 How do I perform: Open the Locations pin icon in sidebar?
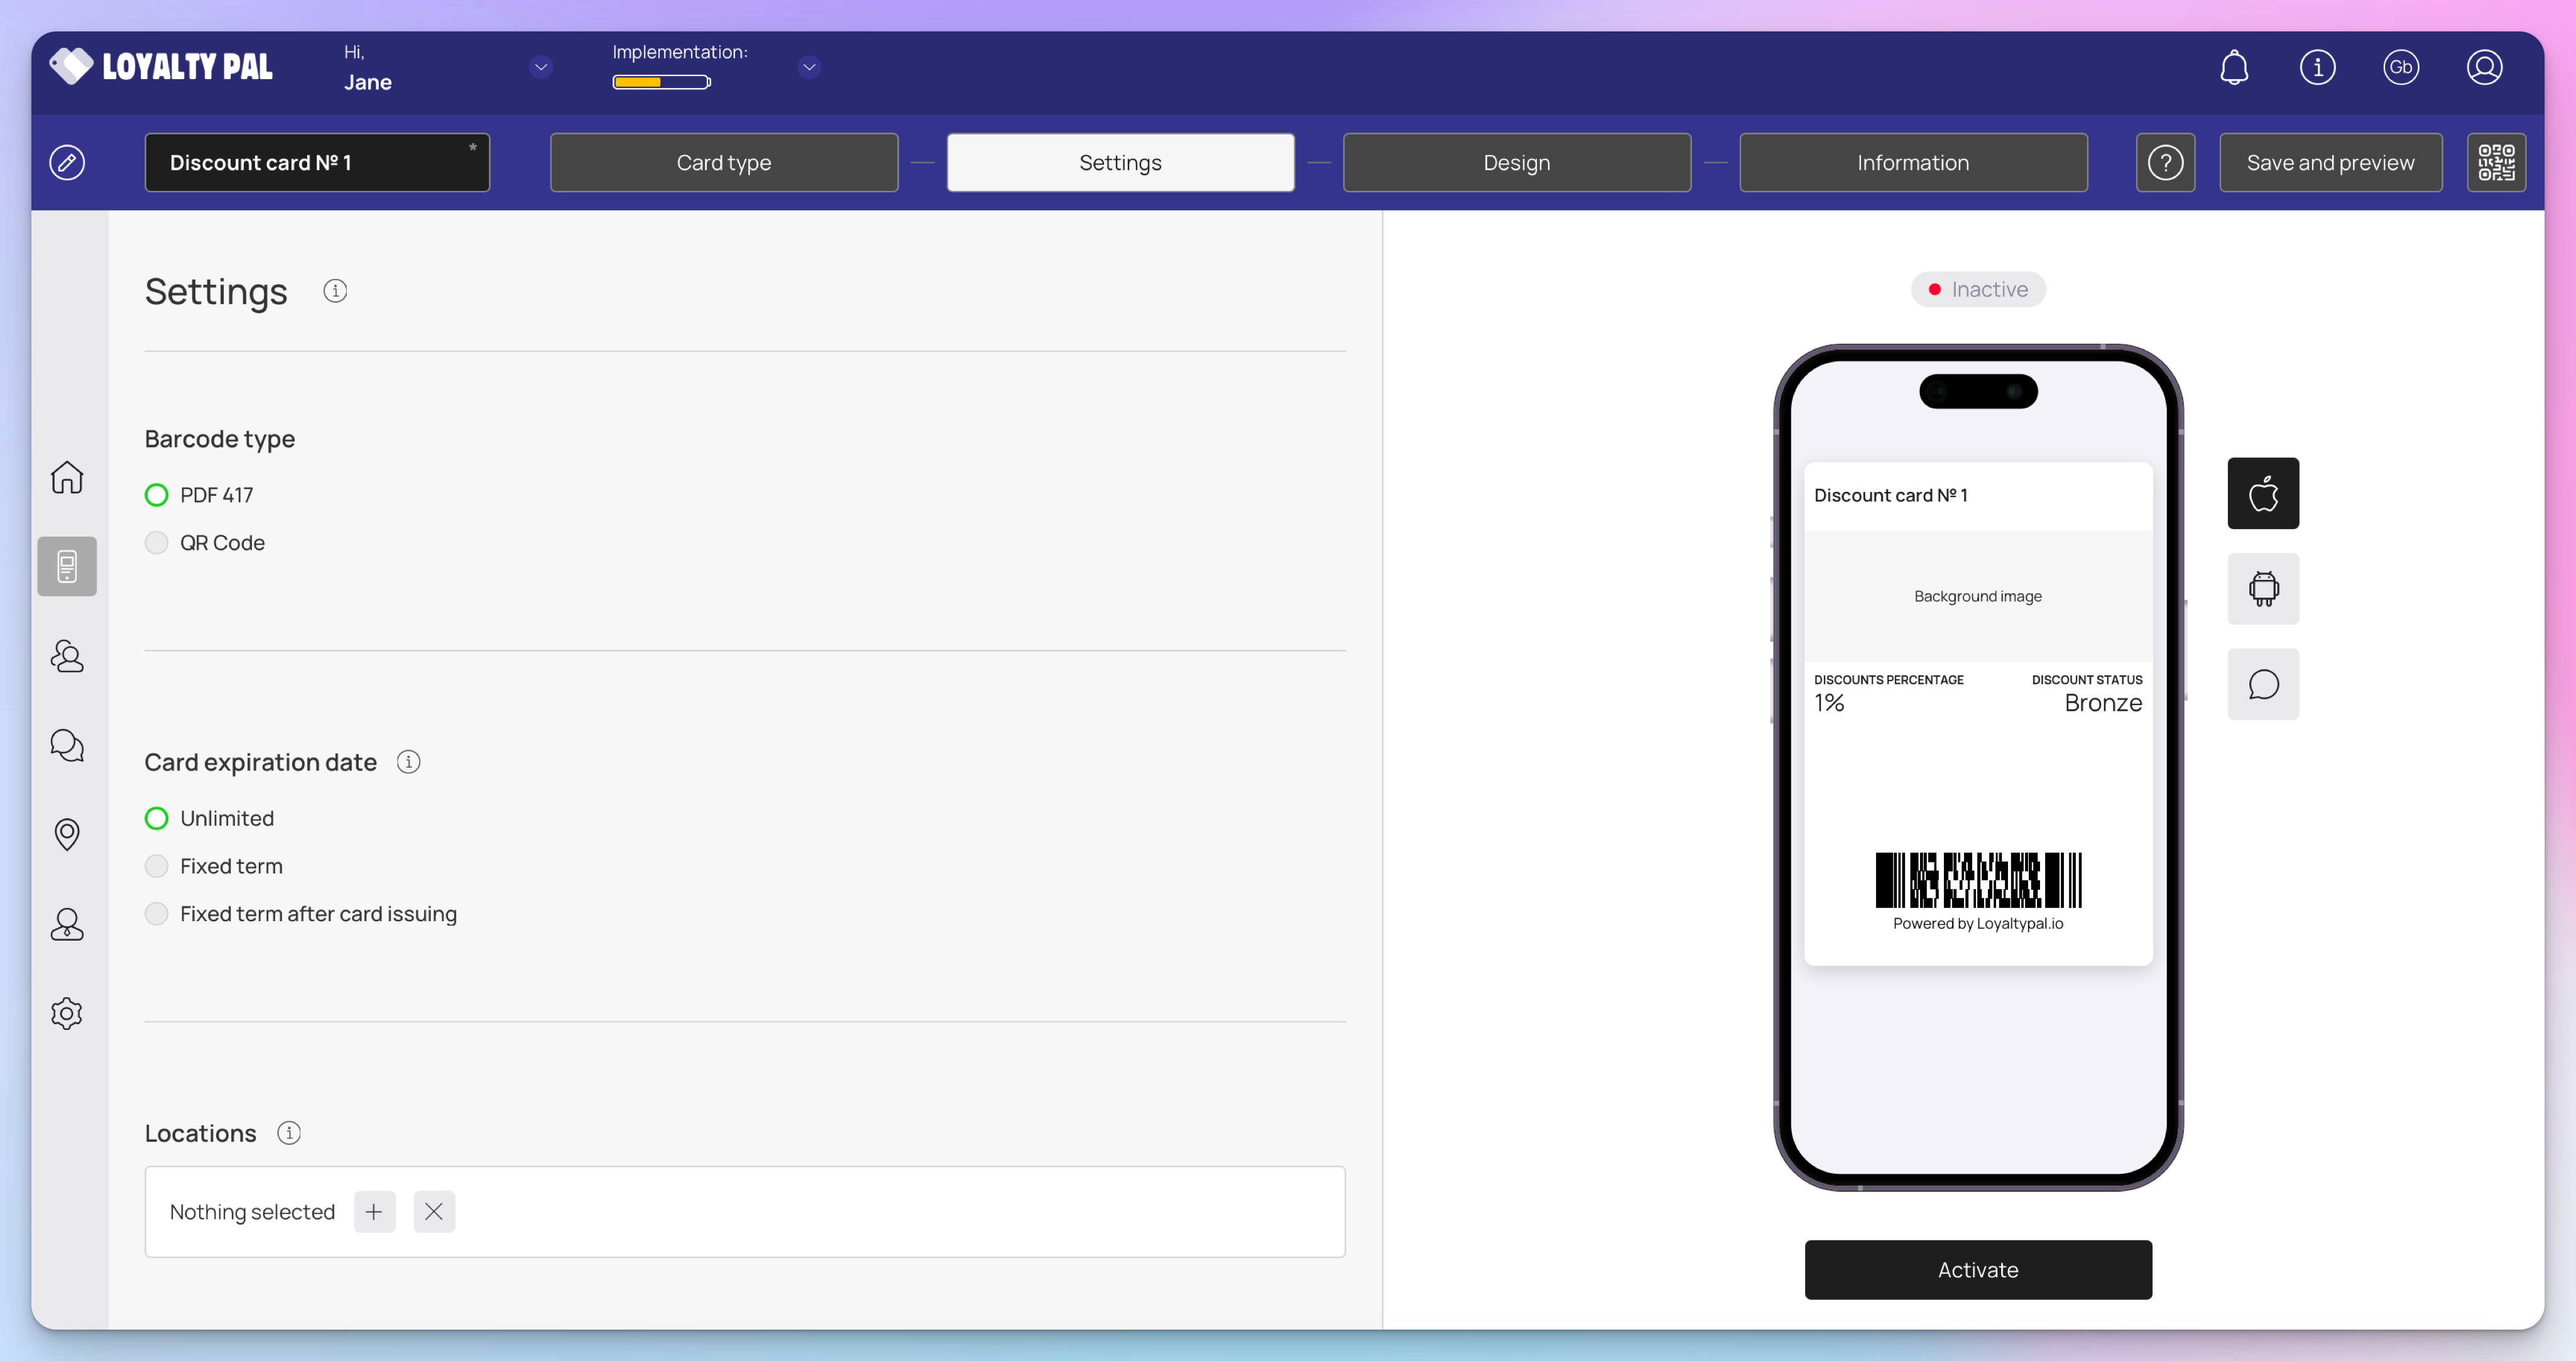pos(67,834)
